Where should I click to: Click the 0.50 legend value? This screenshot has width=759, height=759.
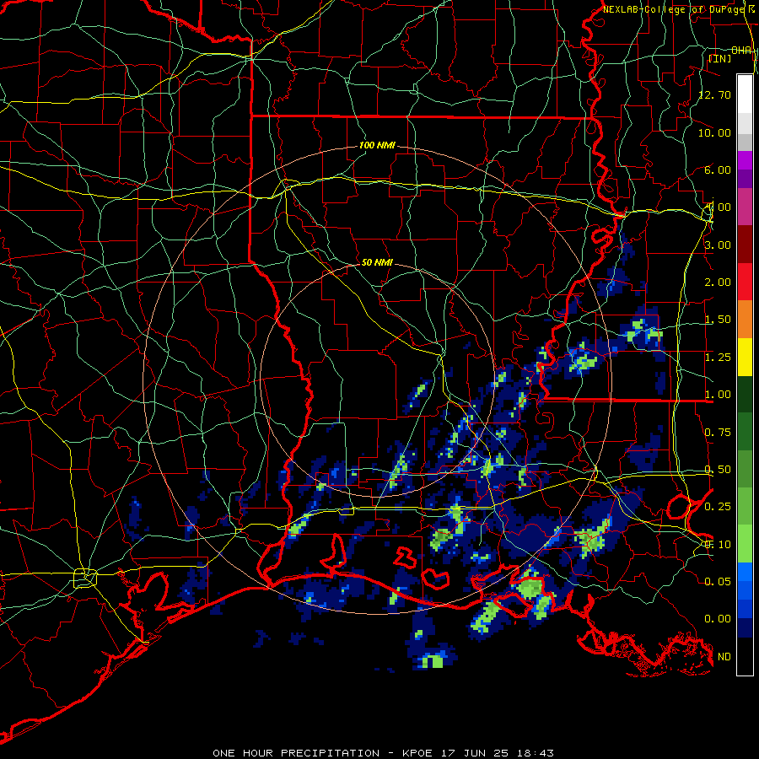pyautogui.click(x=718, y=470)
